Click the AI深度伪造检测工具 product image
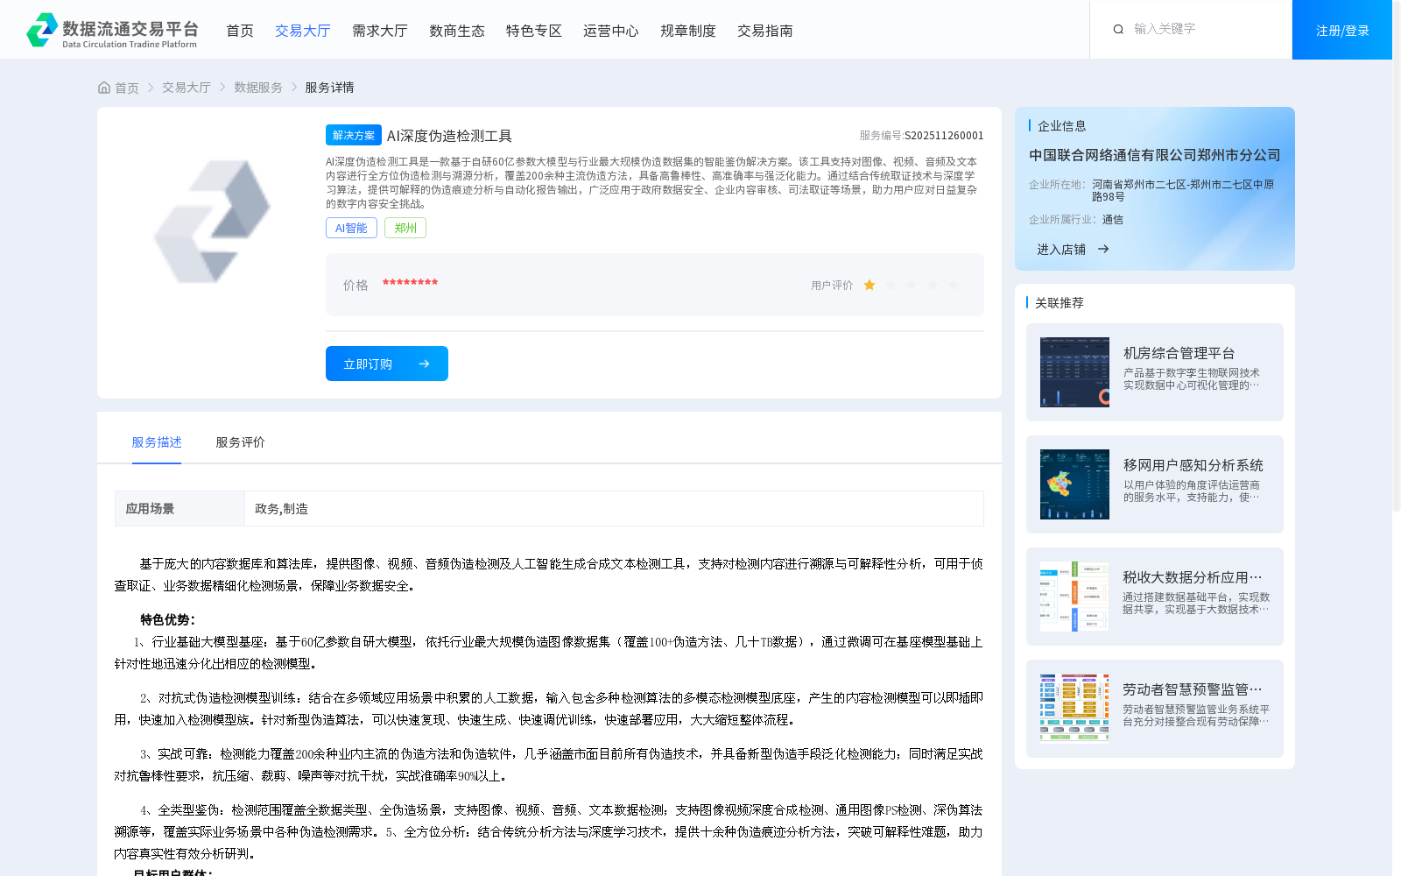The width and height of the screenshot is (1401, 876). point(212,221)
